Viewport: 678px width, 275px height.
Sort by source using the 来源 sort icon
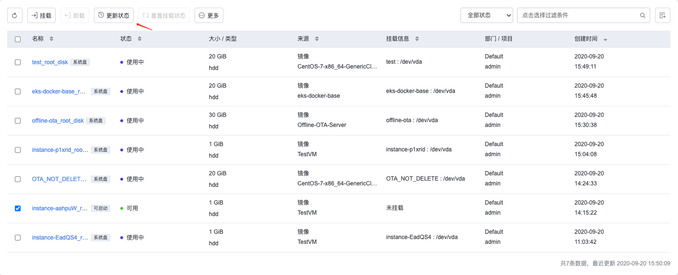click(317, 39)
